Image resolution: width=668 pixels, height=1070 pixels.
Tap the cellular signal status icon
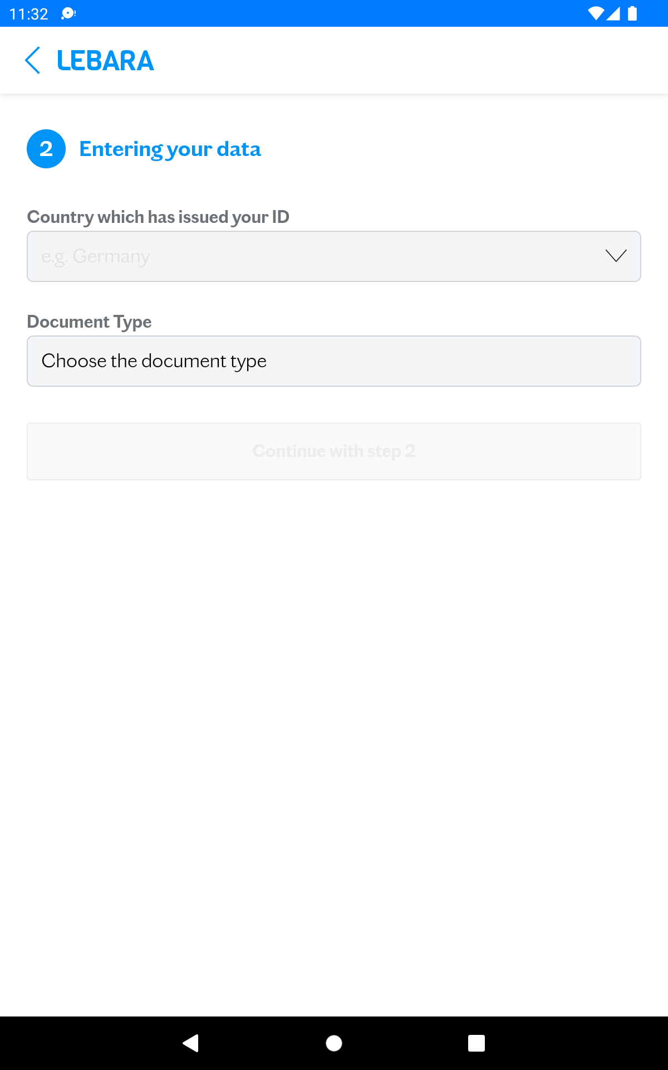tap(613, 13)
